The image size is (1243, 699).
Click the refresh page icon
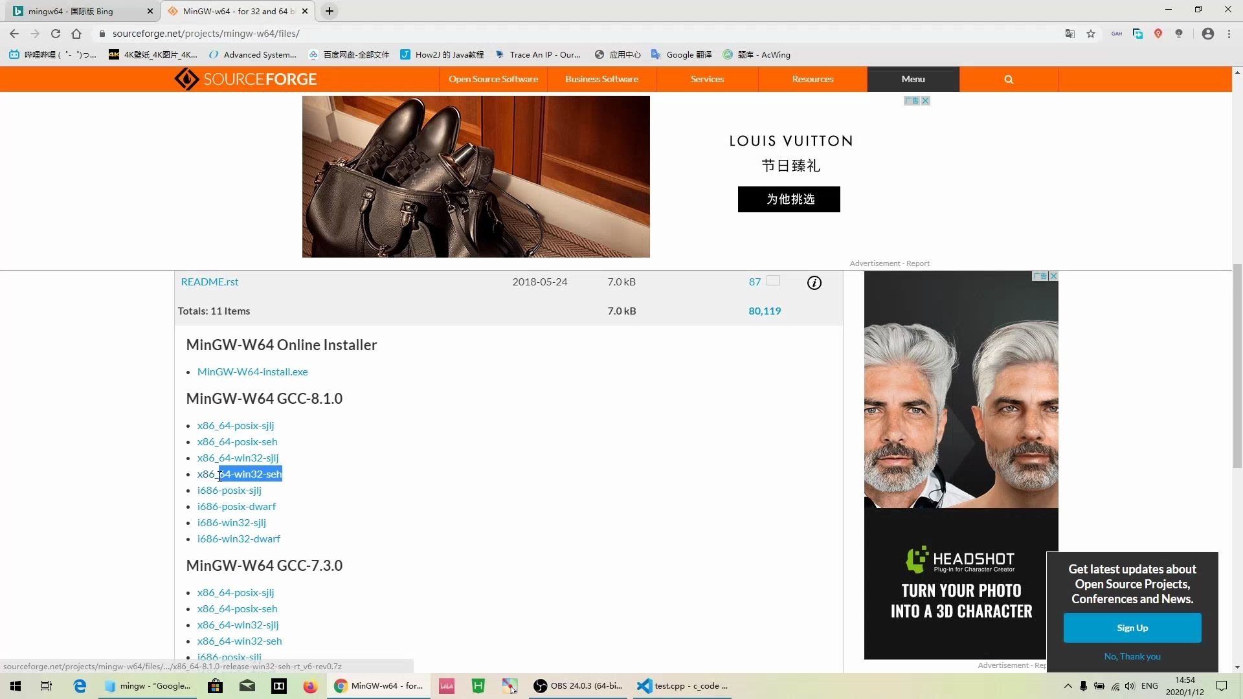tap(54, 32)
